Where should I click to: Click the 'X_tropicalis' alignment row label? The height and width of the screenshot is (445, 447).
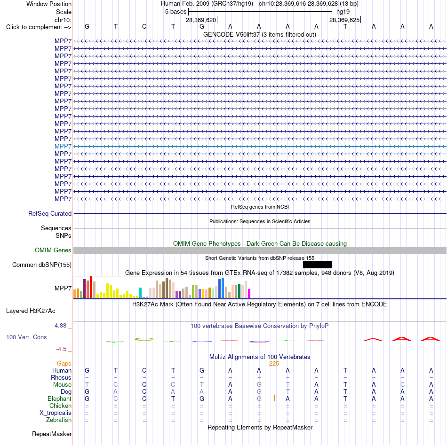[56, 413]
